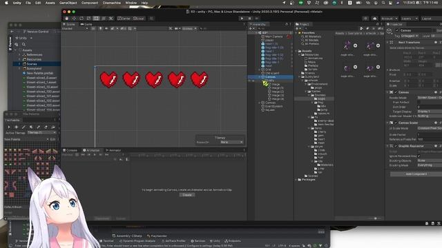
Task: Collapse the Assets folder in Project
Action: (296, 51)
